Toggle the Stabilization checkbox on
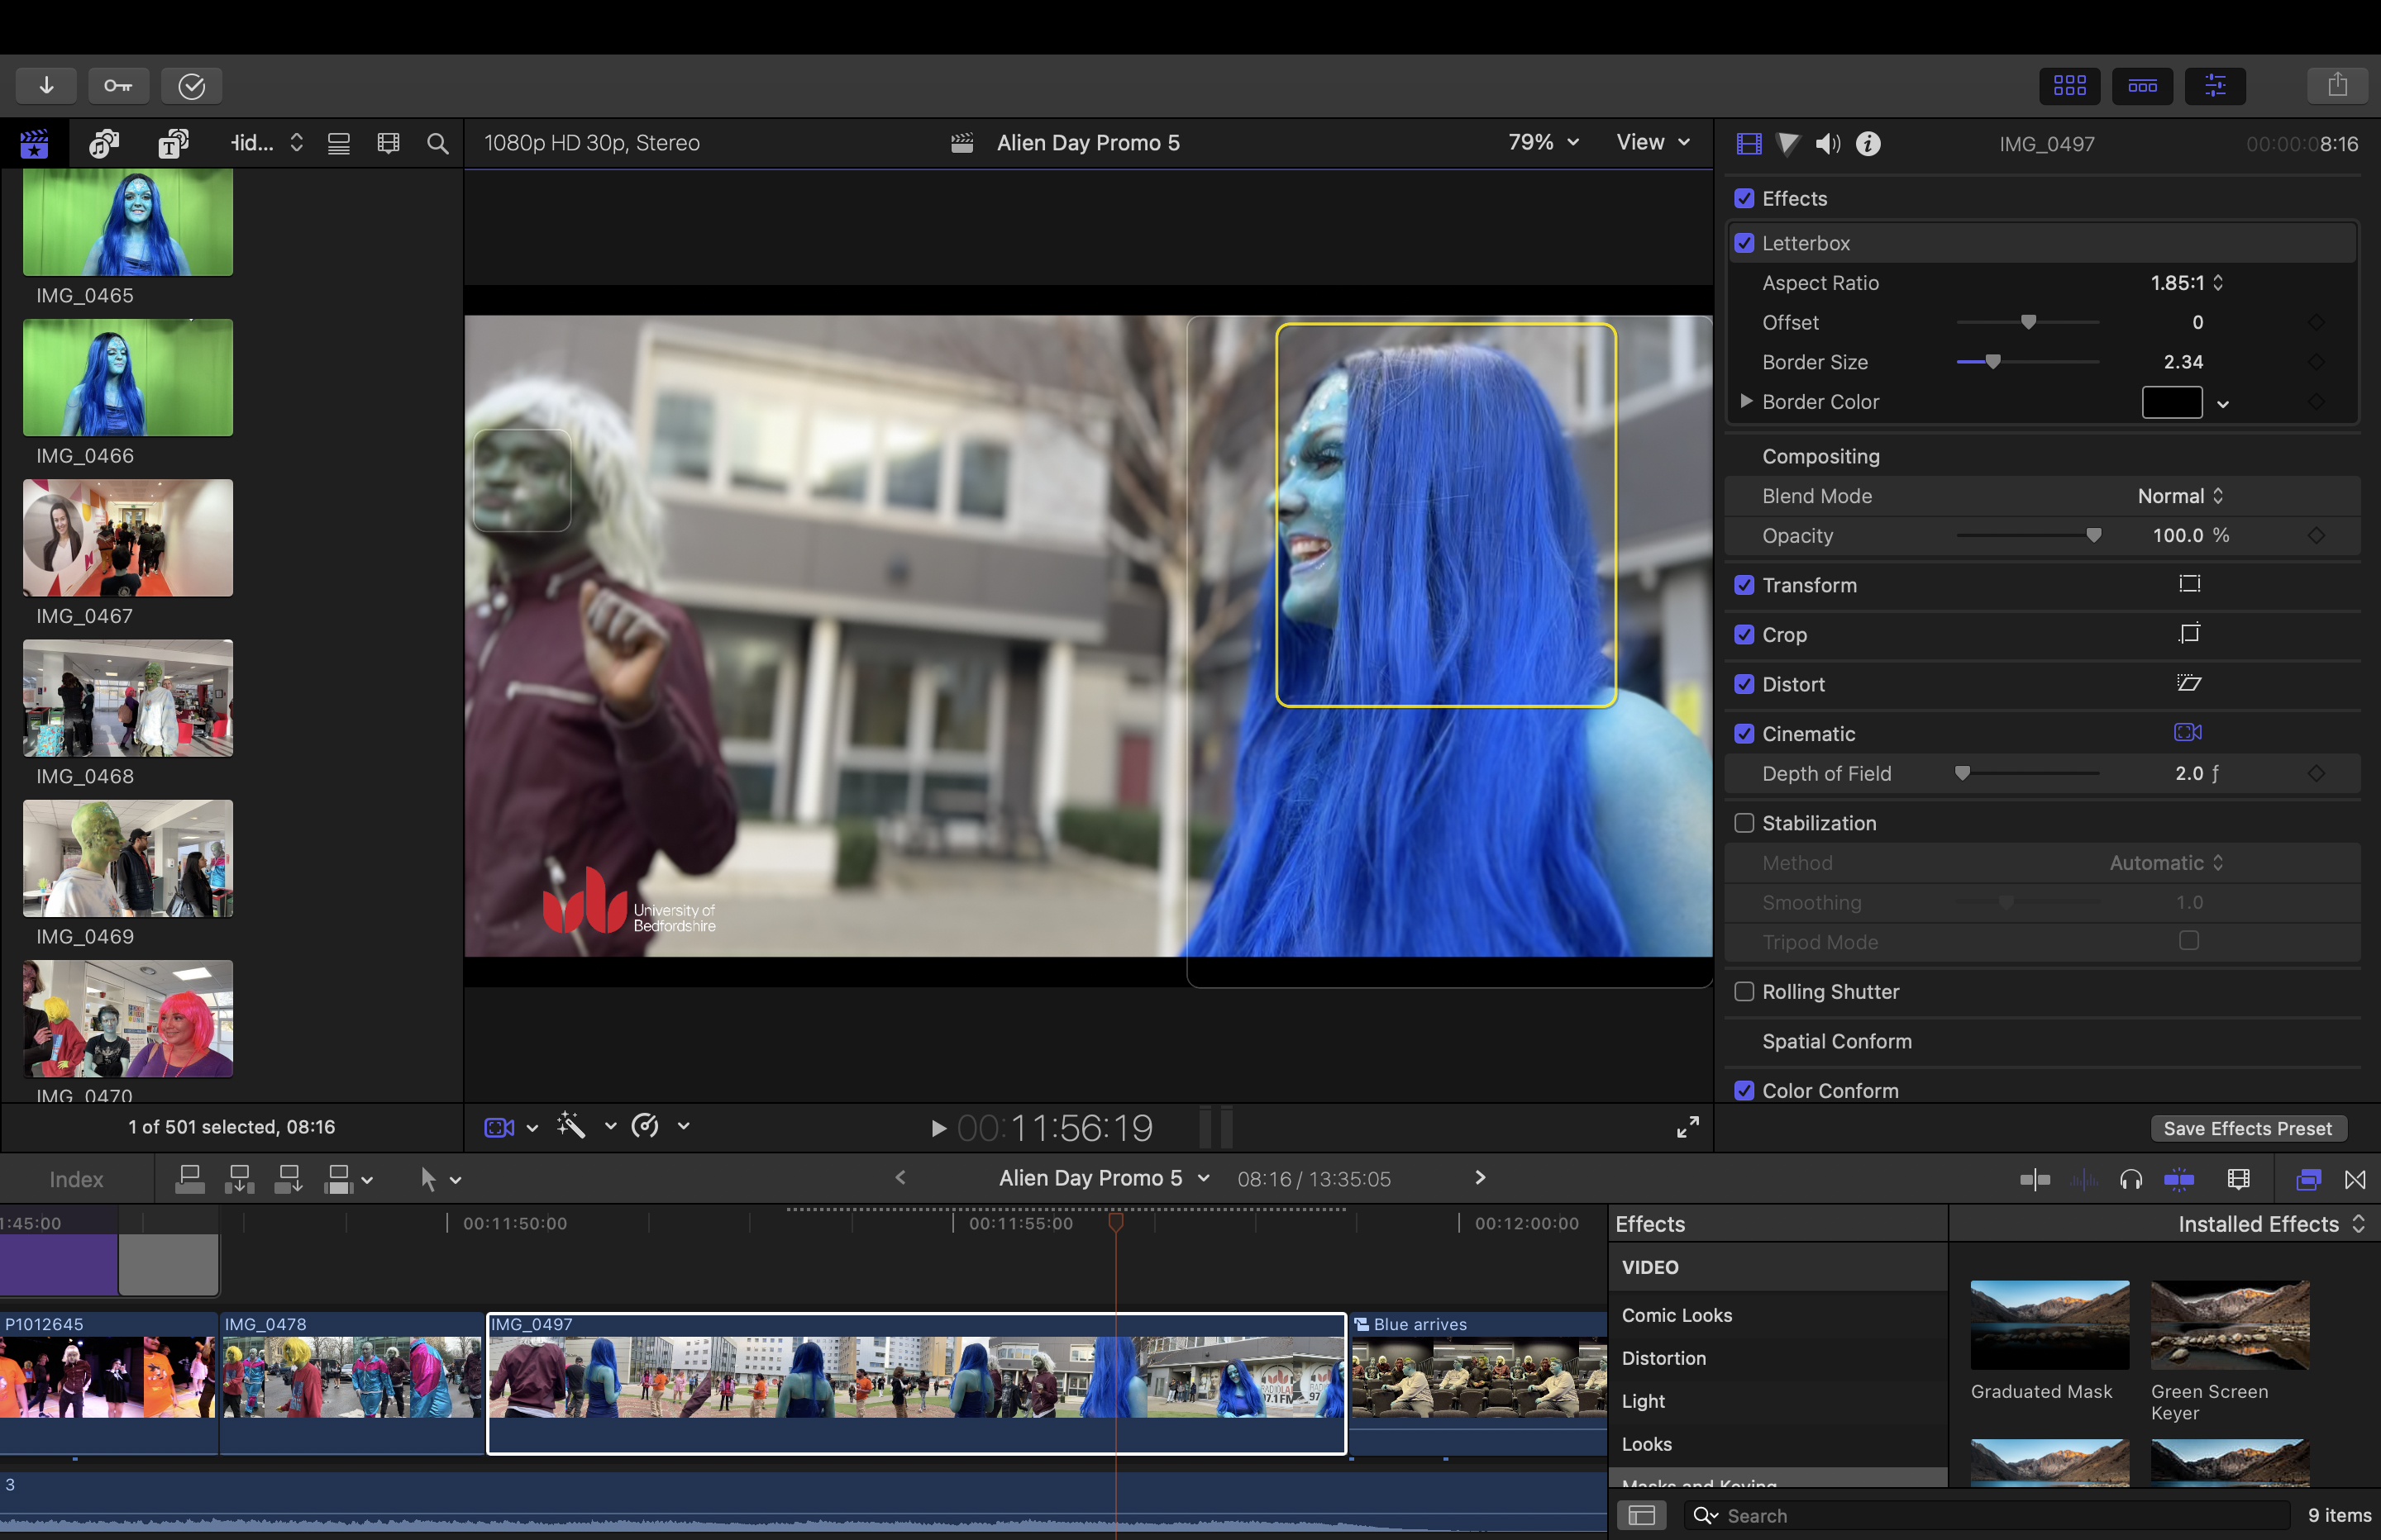The width and height of the screenshot is (2381, 1540). 1744,824
